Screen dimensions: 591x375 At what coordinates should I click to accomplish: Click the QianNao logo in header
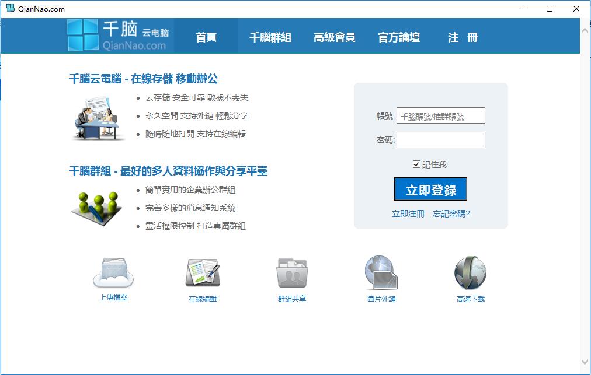tap(120, 36)
